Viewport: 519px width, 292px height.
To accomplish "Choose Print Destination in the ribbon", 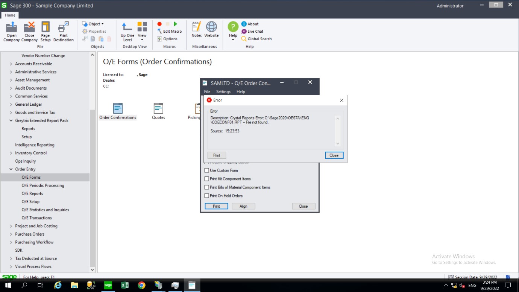I will [63, 32].
